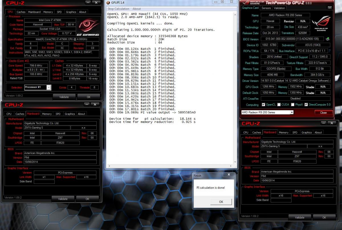This screenshot has height=230, width=342.
Task: Toggle the CUDA checkbox in GPU-Z
Action: click(279, 105)
